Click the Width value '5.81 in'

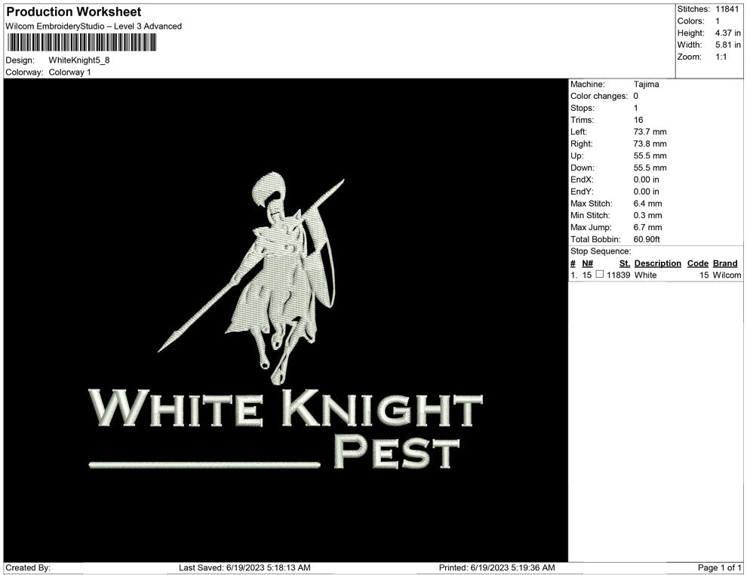(728, 45)
